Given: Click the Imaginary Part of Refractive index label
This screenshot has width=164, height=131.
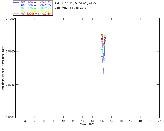Looking at the screenshot, I should [x=3, y=68].
